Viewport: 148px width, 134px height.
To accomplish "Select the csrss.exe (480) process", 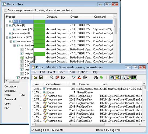I will (x=59, y=33).
